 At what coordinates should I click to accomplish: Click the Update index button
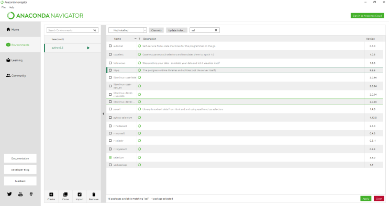tap(176, 30)
